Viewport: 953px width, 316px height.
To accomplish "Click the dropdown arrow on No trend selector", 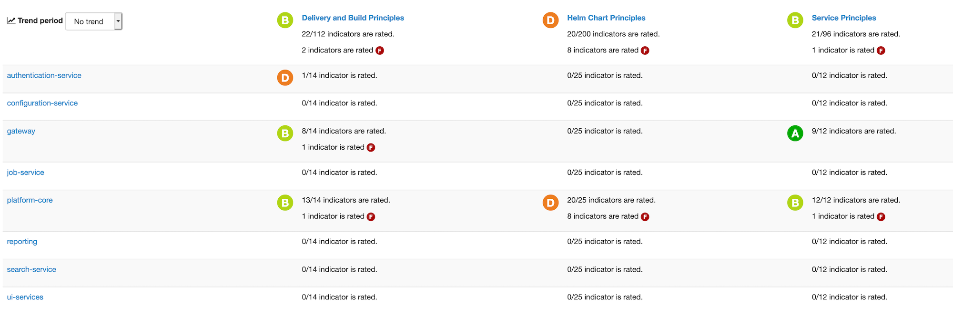I will tap(118, 21).
